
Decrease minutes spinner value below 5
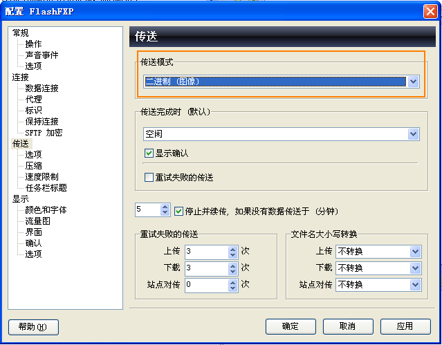pos(165,213)
